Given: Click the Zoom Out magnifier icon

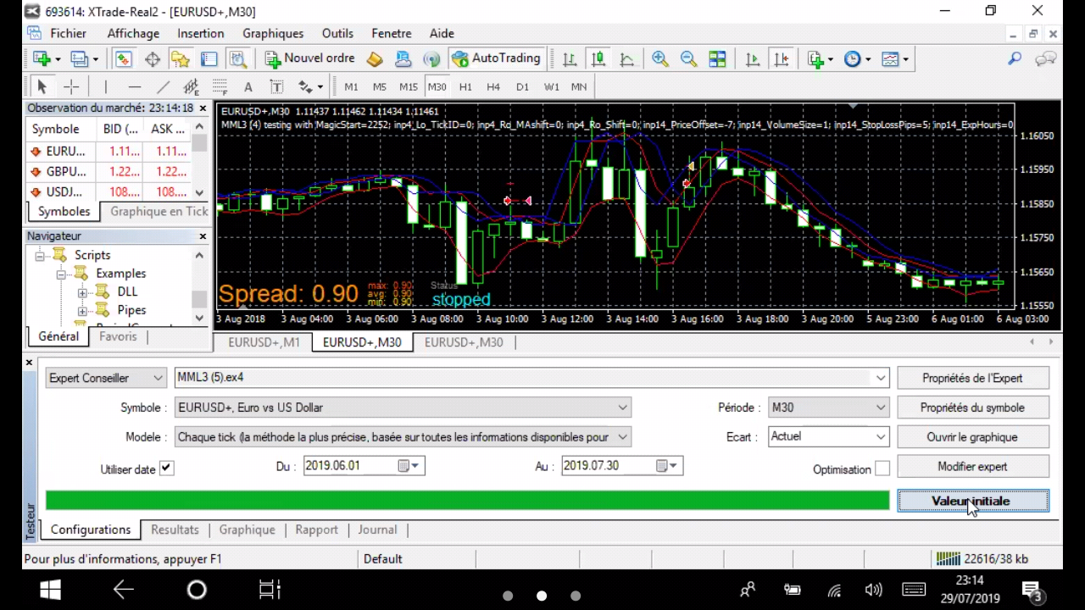Looking at the screenshot, I should [688, 58].
